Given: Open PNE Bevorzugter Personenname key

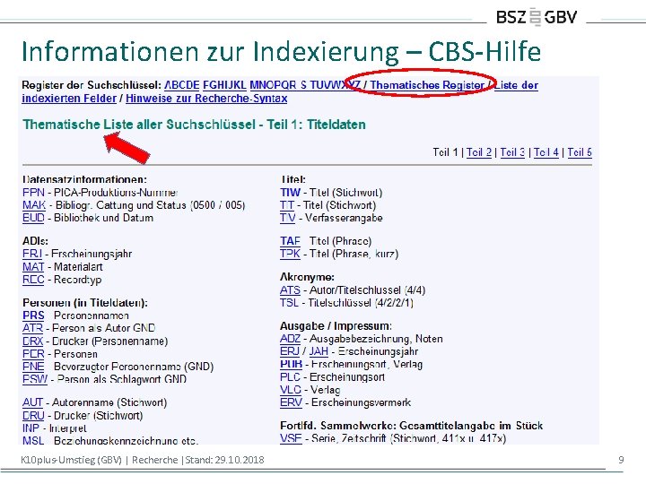Looking at the screenshot, I should [x=33, y=367].
